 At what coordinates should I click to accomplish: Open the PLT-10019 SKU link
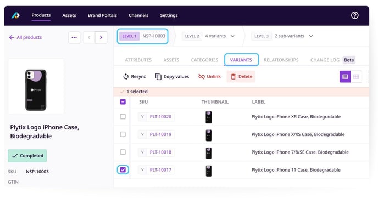coord(160,134)
